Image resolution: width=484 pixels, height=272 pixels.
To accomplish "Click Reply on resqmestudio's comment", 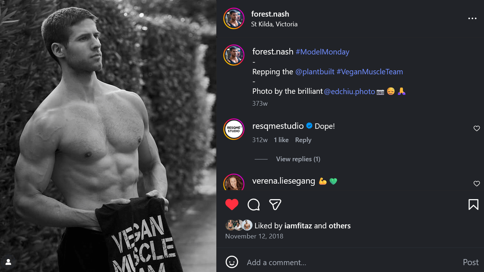I will 303,140.
